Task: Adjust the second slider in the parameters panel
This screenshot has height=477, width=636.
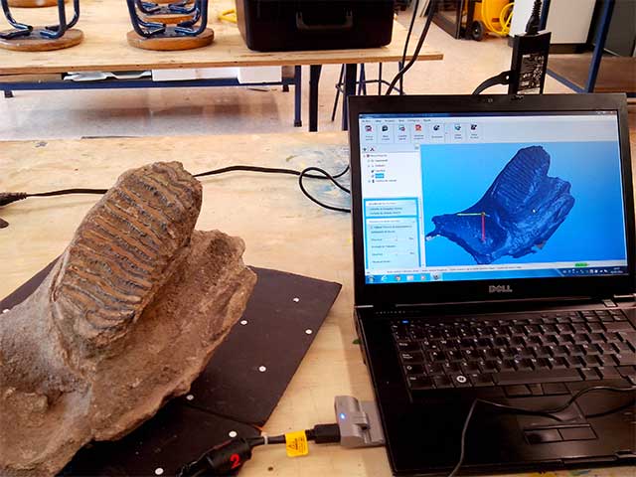Action: pos(396,254)
